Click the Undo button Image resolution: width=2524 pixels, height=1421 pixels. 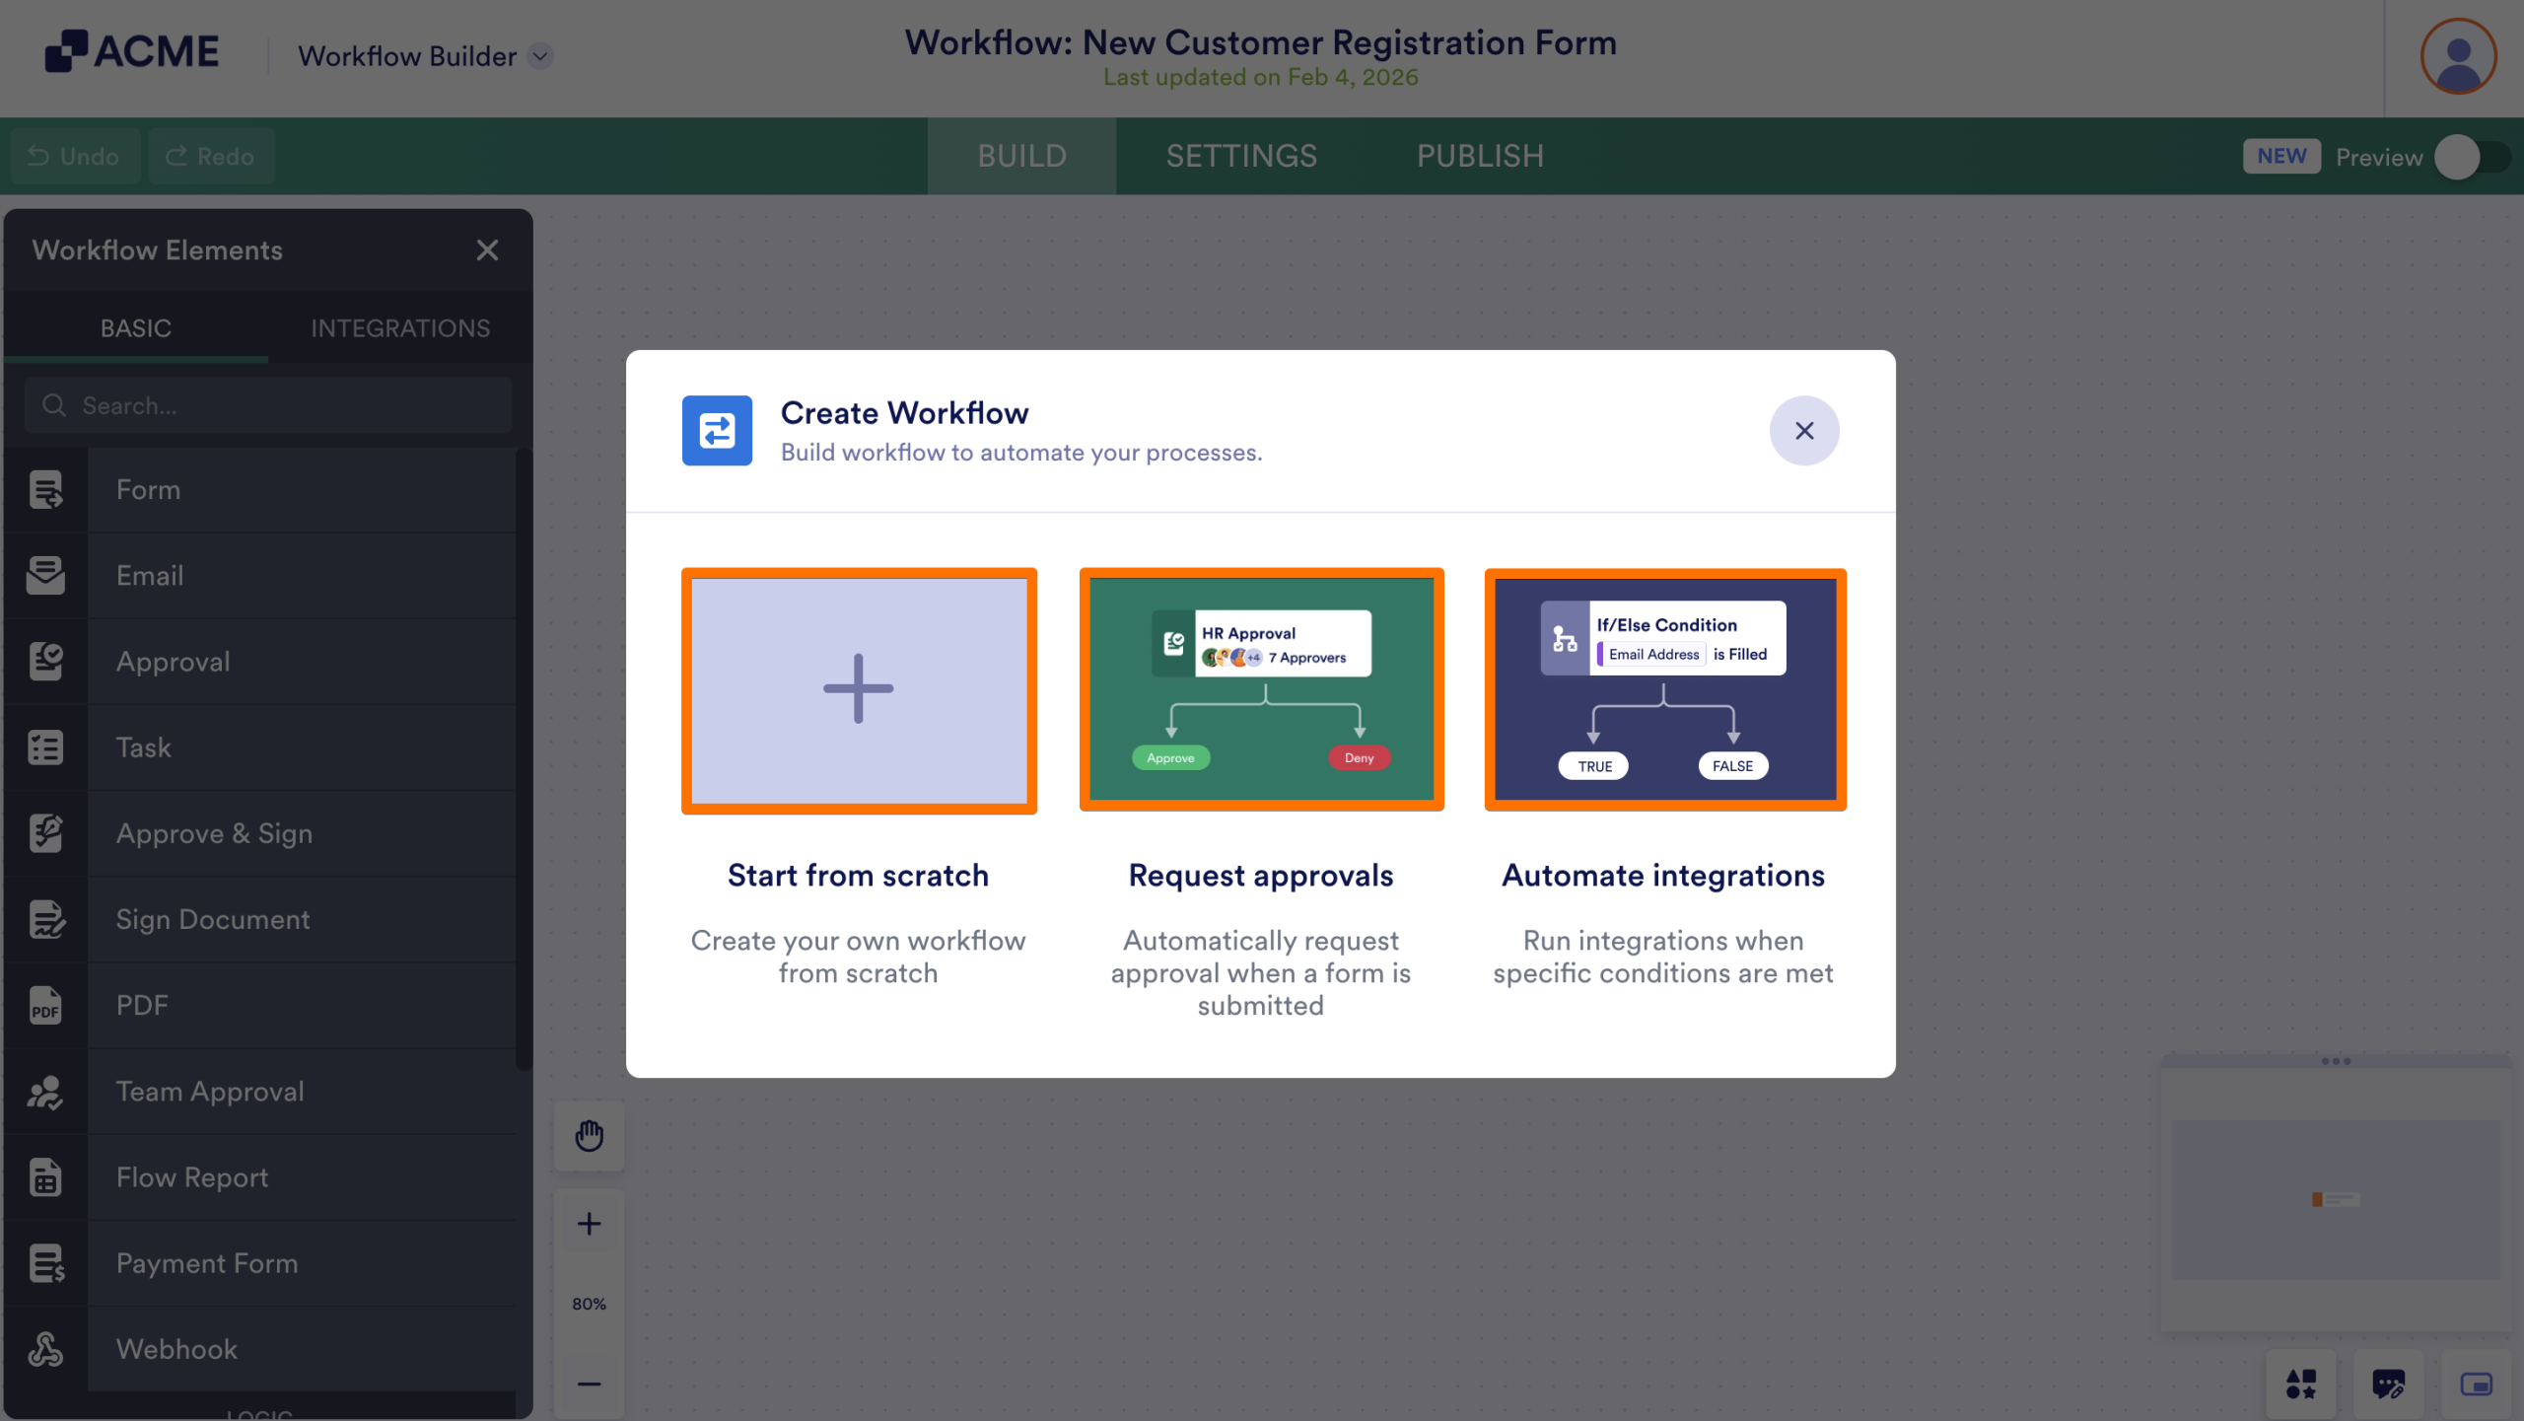(75, 156)
